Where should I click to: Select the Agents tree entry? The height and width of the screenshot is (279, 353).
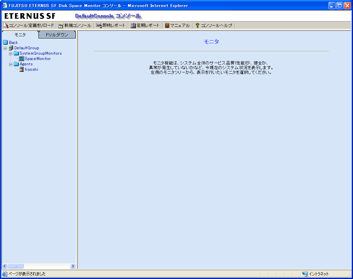[x=26, y=64]
